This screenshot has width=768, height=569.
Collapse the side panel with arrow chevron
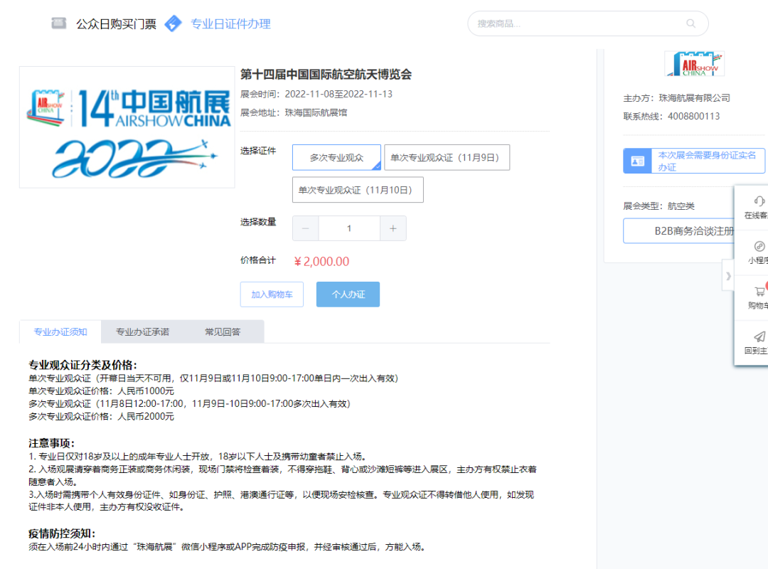click(x=728, y=276)
